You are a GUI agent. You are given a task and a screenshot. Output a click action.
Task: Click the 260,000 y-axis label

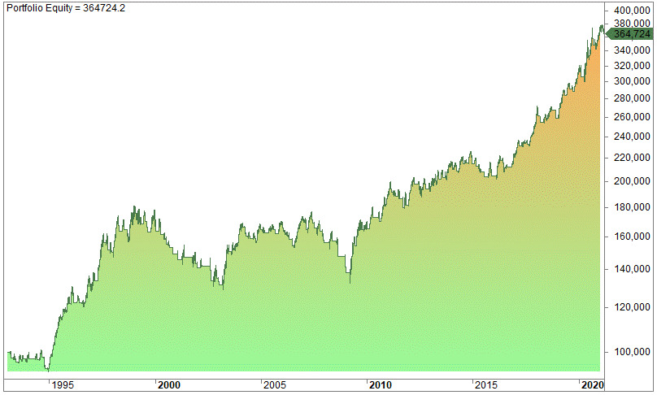click(632, 116)
